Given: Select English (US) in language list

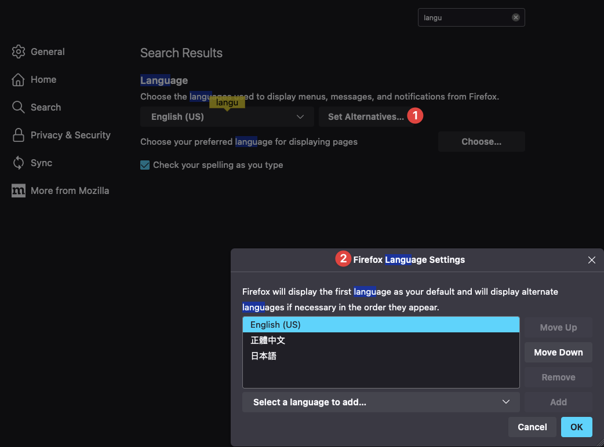Looking at the screenshot, I should point(380,325).
